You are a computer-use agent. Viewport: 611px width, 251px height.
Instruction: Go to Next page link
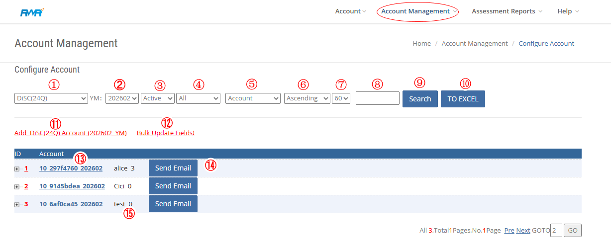(x=523, y=231)
